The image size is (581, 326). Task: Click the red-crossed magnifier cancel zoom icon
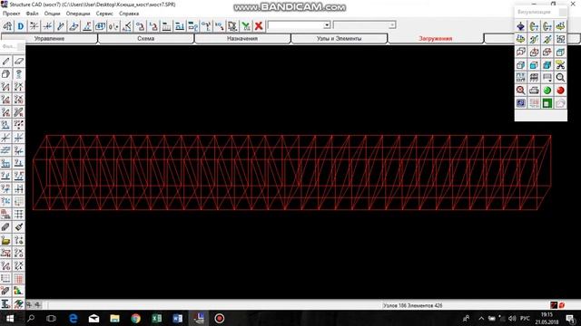520,91
